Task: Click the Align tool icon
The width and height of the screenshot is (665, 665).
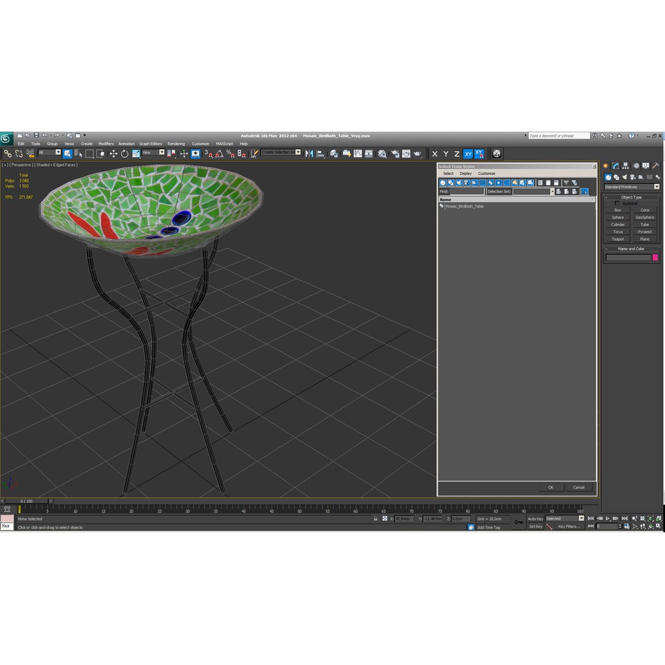Action: [x=321, y=154]
